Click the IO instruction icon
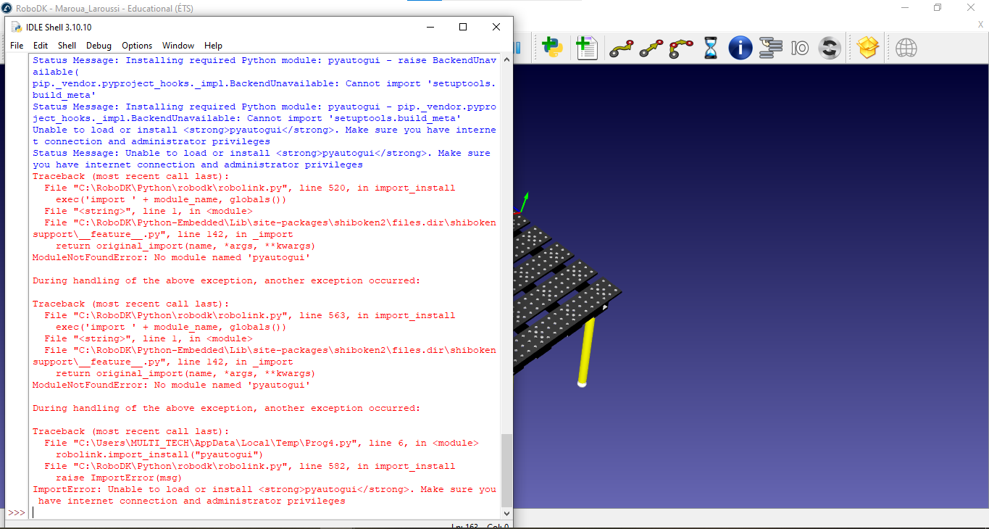The height and width of the screenshot is (529, 989). click(800, 49)
